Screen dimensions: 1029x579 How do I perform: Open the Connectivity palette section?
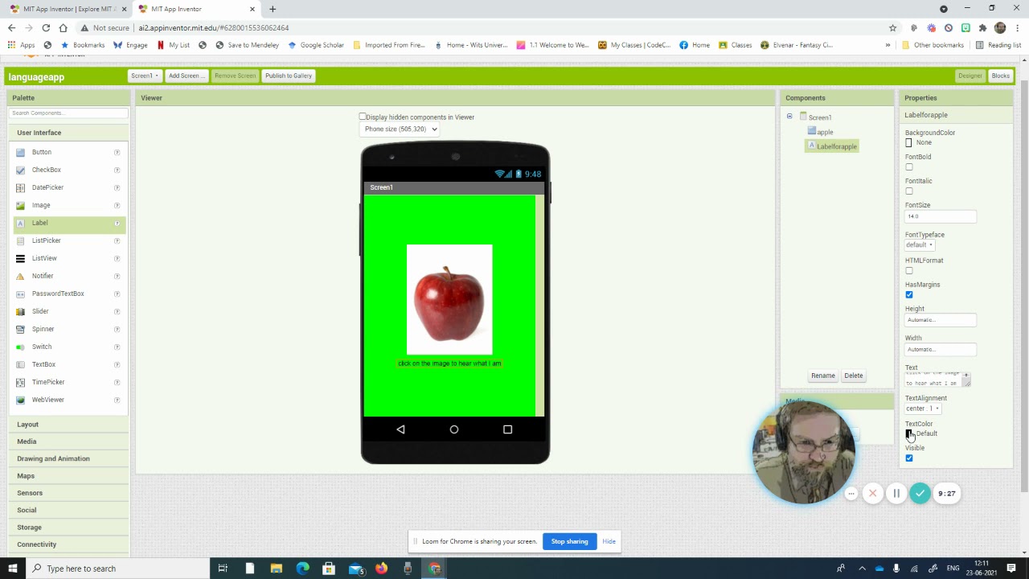click(x=37, y=544)
